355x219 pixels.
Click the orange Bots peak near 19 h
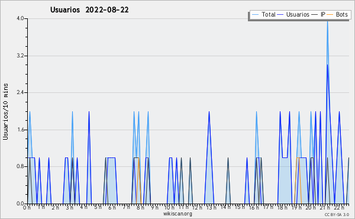pyautogui.click(x=298, y=158)
